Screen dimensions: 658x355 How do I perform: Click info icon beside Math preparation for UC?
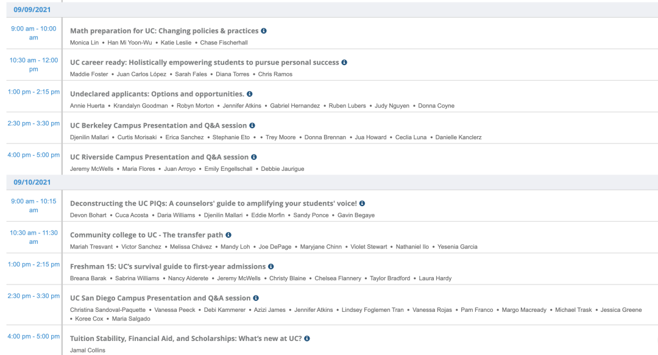point(264,30)
